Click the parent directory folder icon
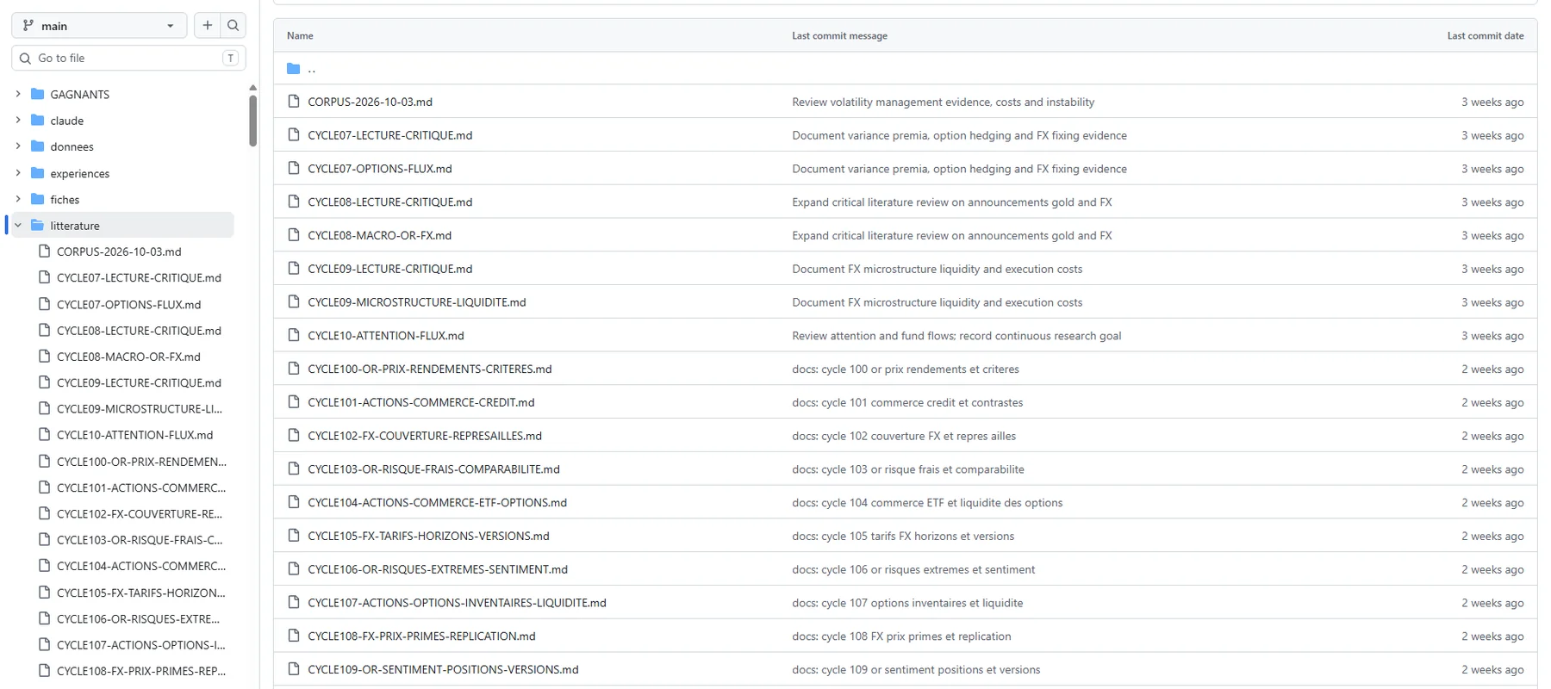The height and width of the screenshot is (689, 1551). (293, 68)
